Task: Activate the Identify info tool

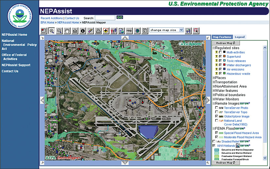Action: pyautogui.click(x=83, y=31)
